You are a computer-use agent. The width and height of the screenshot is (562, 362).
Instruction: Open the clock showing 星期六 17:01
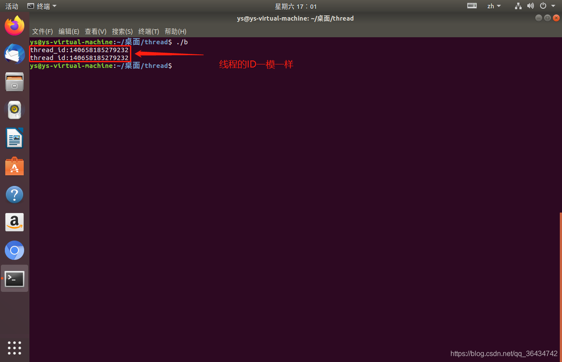pos(295,6)
